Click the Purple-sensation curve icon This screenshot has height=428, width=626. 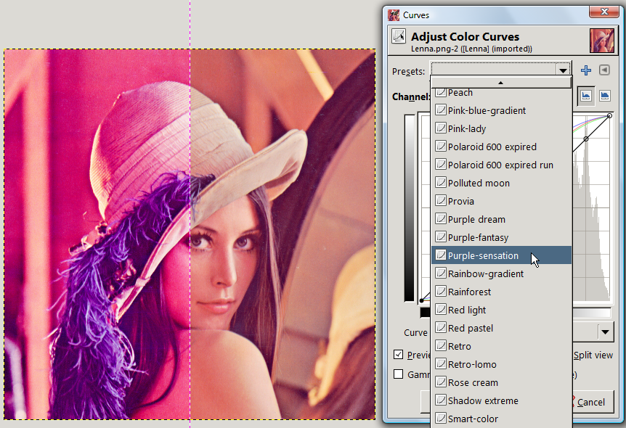(x=441, y=255)
